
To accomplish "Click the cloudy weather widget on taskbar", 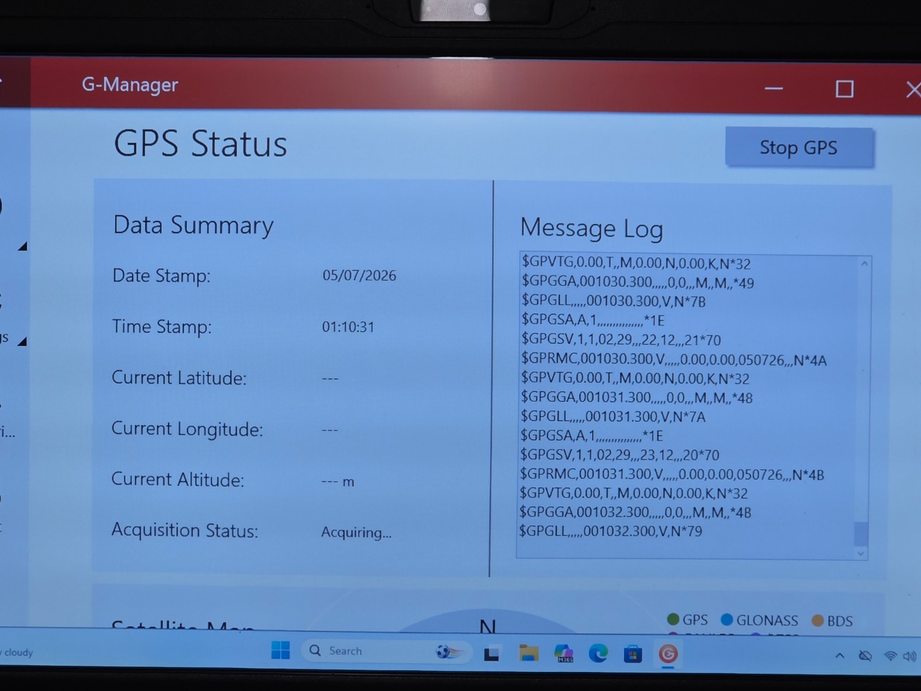I will click(17, 652).
